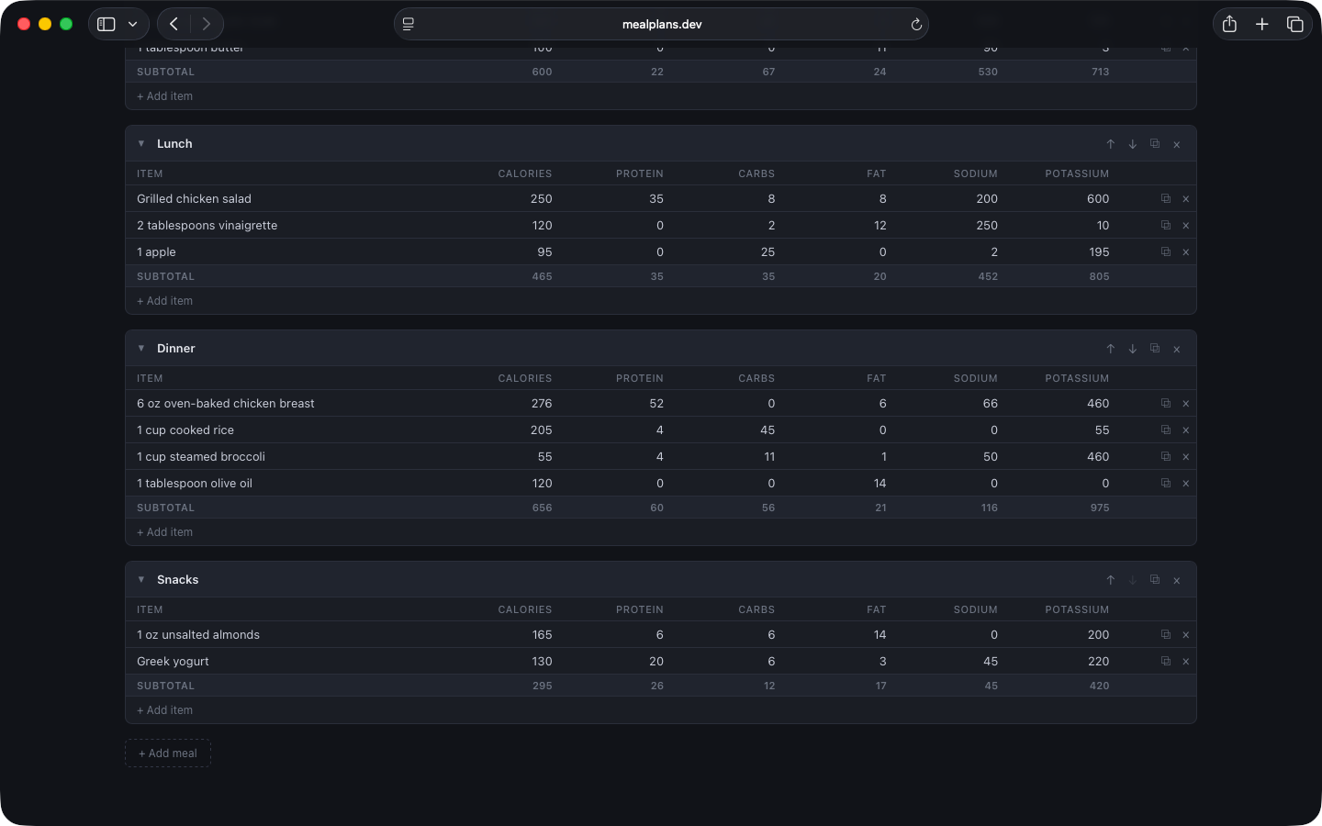This screenshot has height=826, width=1322.
Task: Add an item to Dinner
Action: (165, 532)
